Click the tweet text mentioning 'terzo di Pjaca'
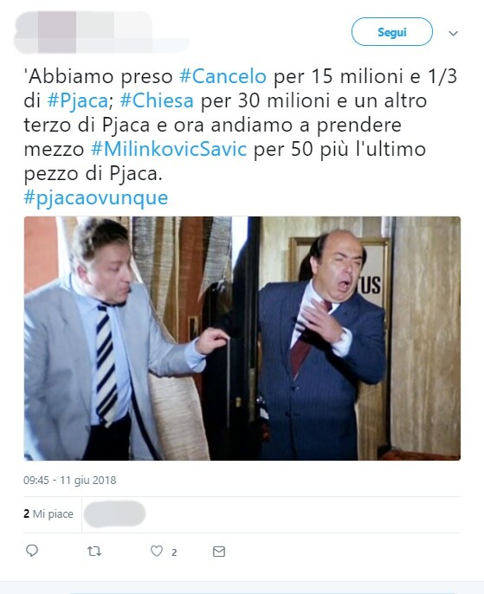Image resolution: width=484 pixels, height=594 pixels. click(x=87, y=125)
